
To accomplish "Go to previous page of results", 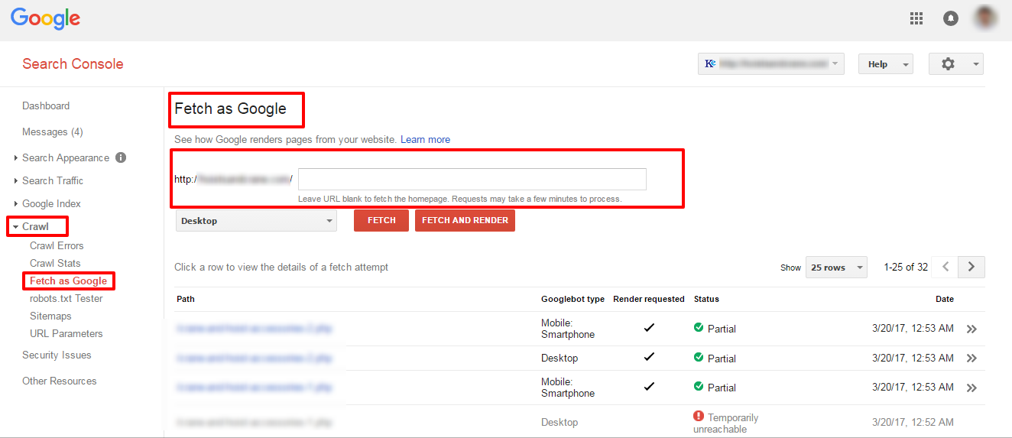I will pyautogui.click(x=946, y=267).
